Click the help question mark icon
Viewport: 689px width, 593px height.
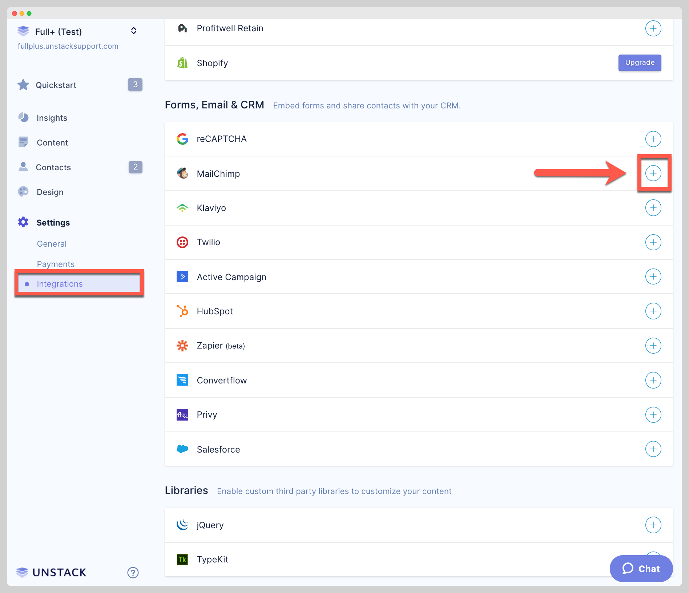[133, 572]
